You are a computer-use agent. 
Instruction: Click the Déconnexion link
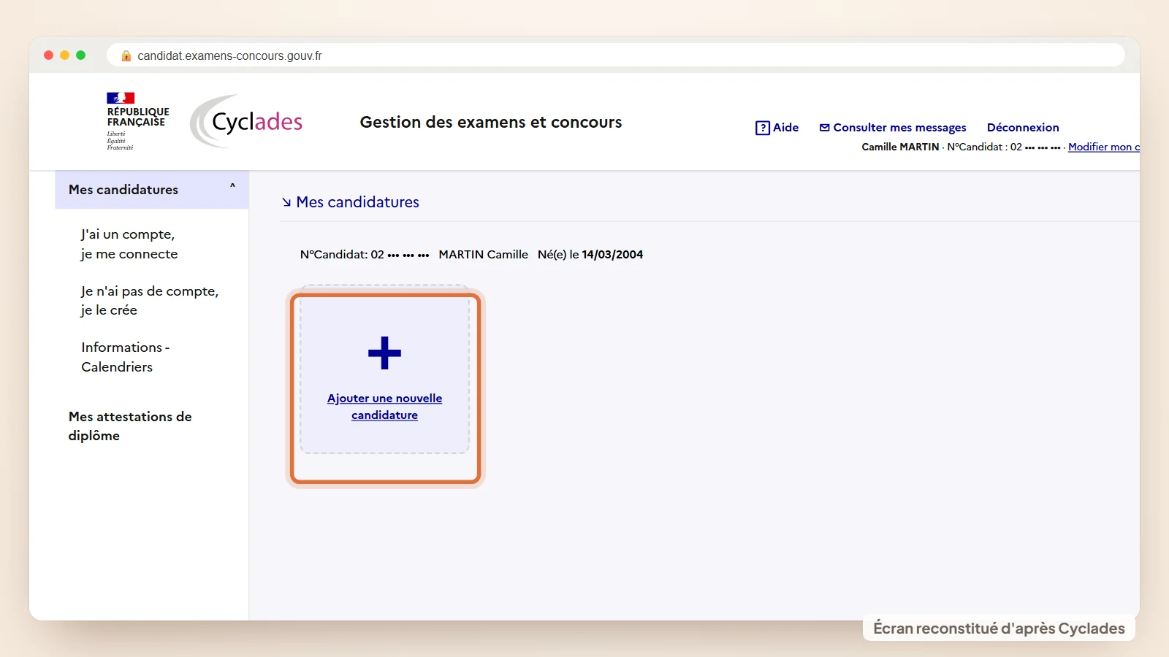point(1023,127)
